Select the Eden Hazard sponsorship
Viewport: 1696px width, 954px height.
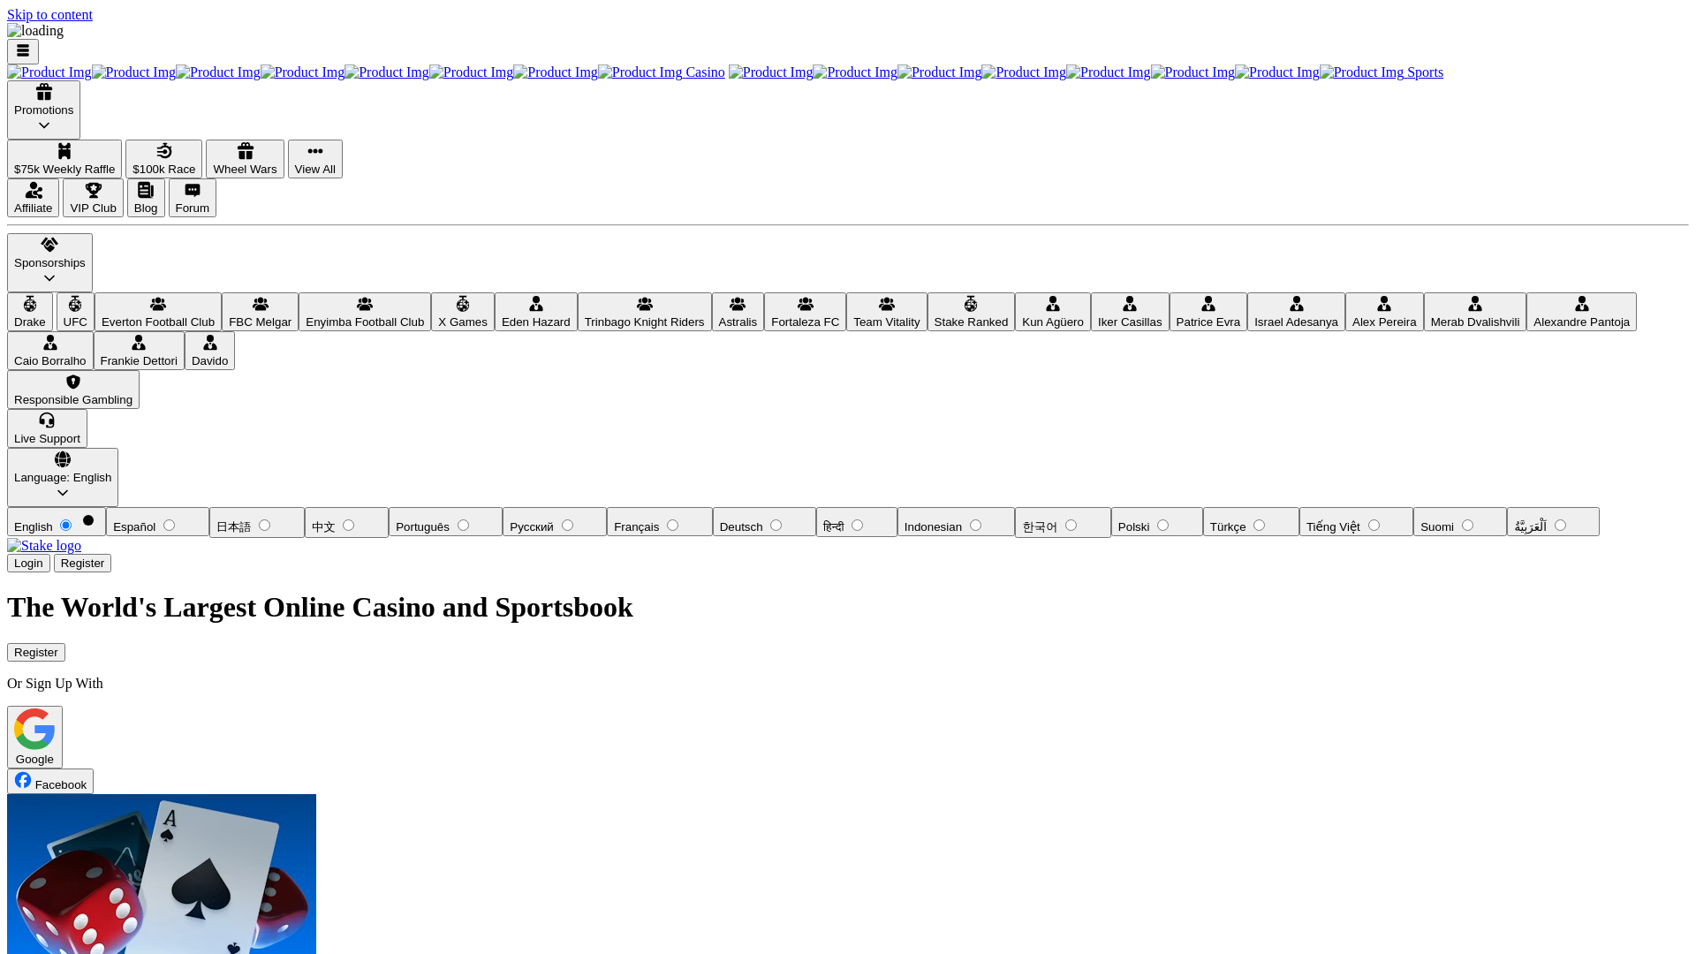click(536, 312)
